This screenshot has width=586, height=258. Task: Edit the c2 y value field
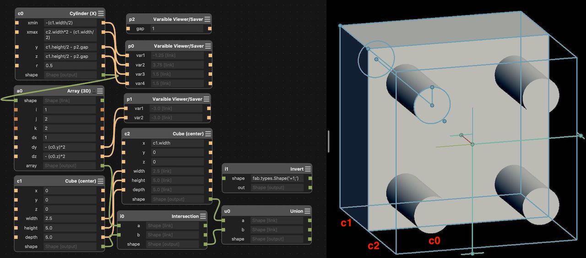tap(178, 153)
